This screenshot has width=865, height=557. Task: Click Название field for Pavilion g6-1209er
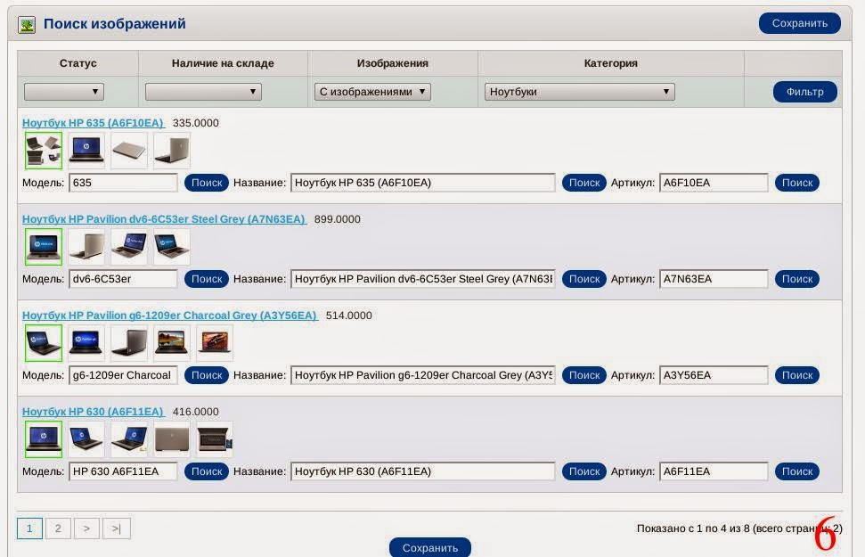(423, 375)
